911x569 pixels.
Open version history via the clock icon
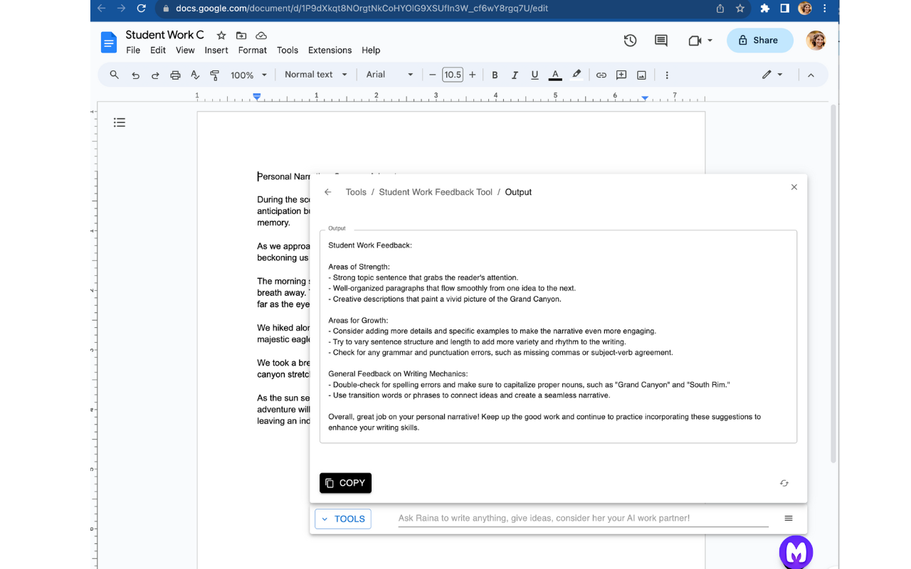click(630, 41)
